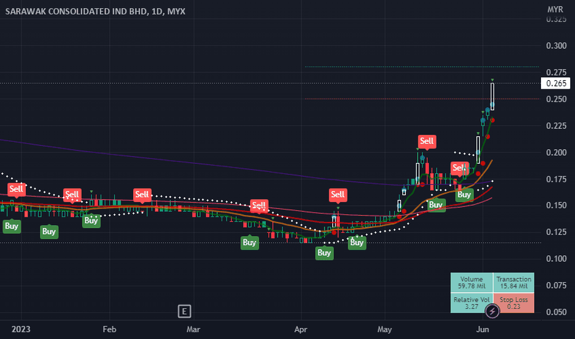Click the May label on the time axis
Screen dimensions: 575x339
point(385,329)
